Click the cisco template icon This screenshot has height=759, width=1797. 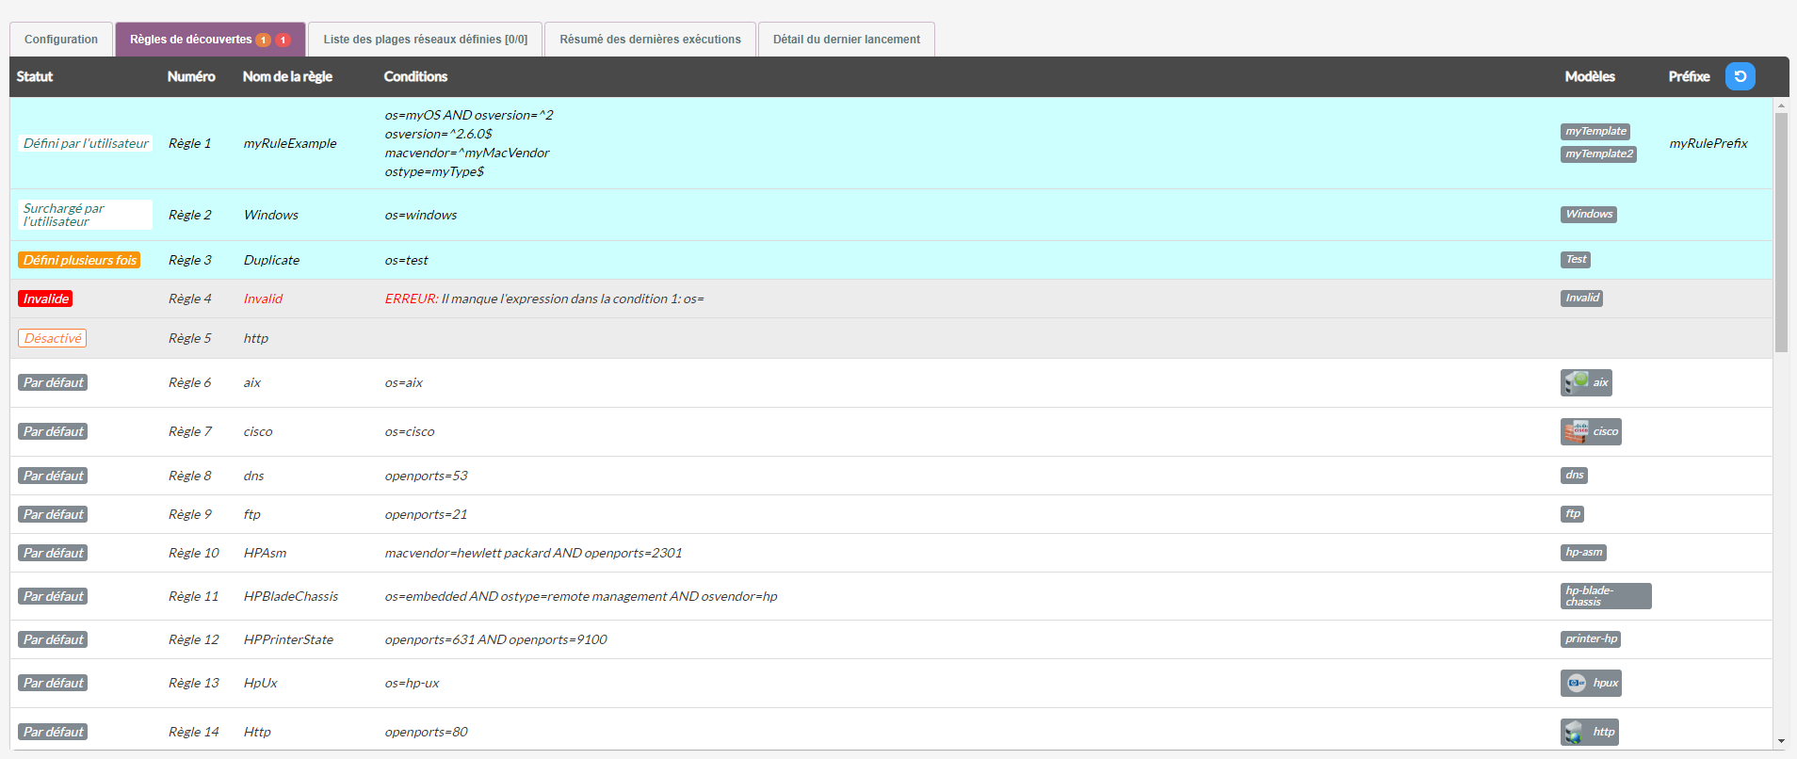[x=1576, y=431]
